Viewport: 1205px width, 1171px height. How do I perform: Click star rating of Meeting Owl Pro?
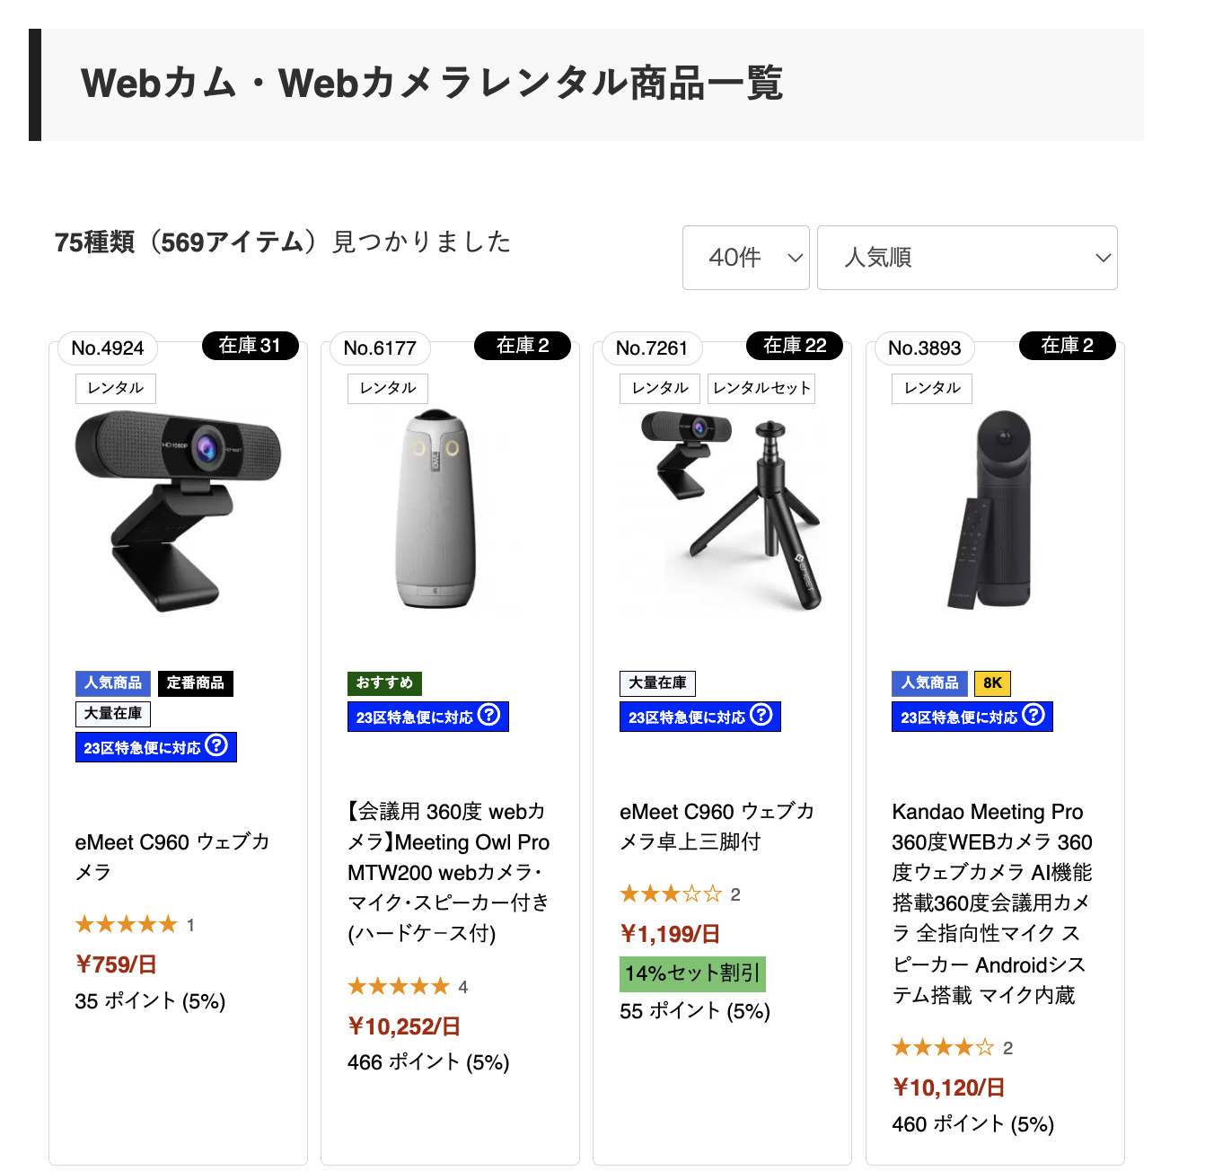399,986
